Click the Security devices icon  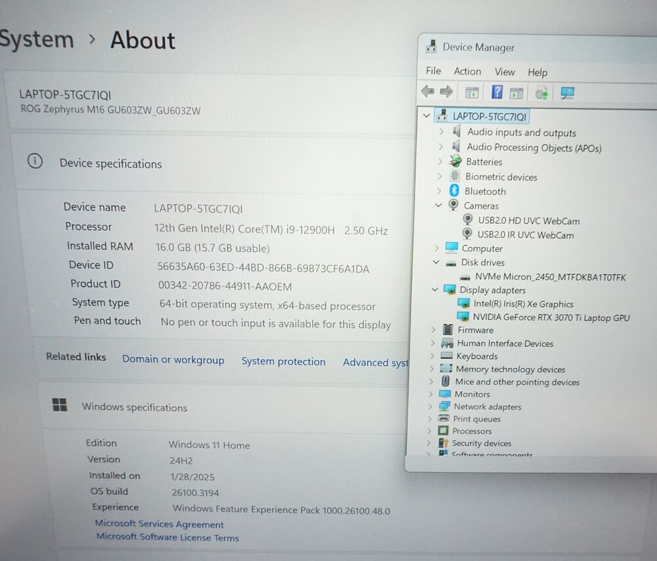tap(443, 443)
